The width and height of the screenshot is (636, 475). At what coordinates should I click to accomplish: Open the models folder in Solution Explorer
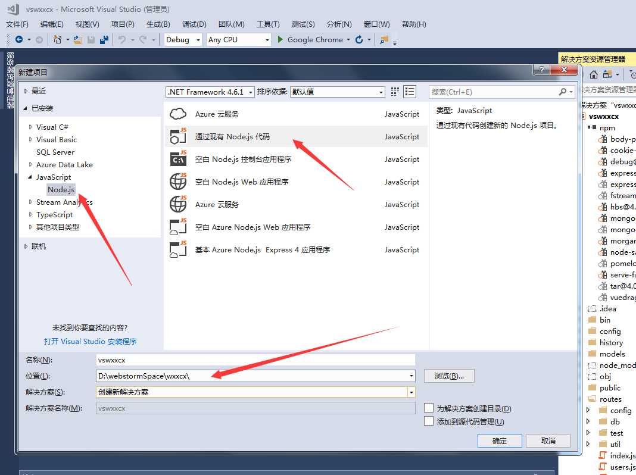click(x=612, y=354)
